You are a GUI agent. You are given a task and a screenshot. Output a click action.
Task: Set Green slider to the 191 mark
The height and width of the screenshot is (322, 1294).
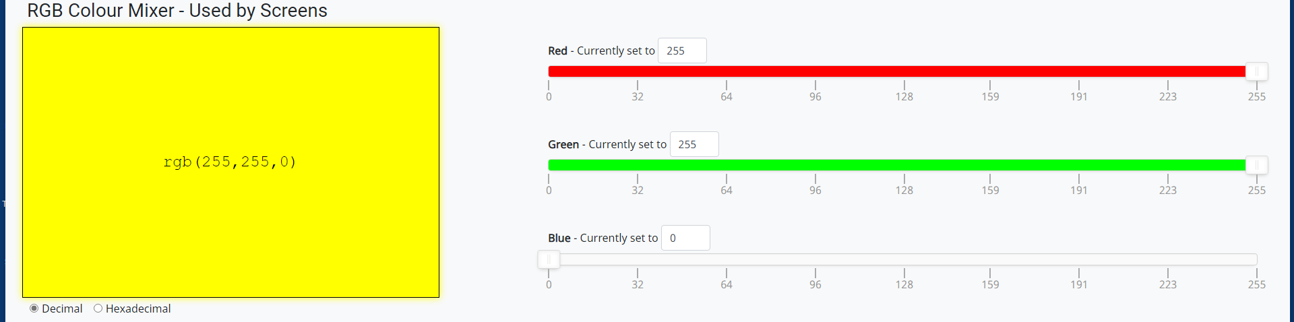1079,165
